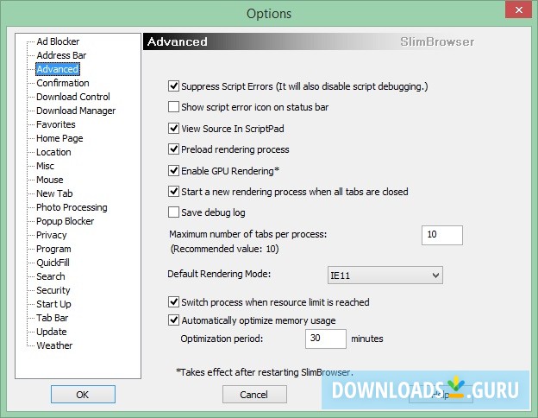
Task: Toggle Switch process when resource limit reached
Action: tap(173, 302)
